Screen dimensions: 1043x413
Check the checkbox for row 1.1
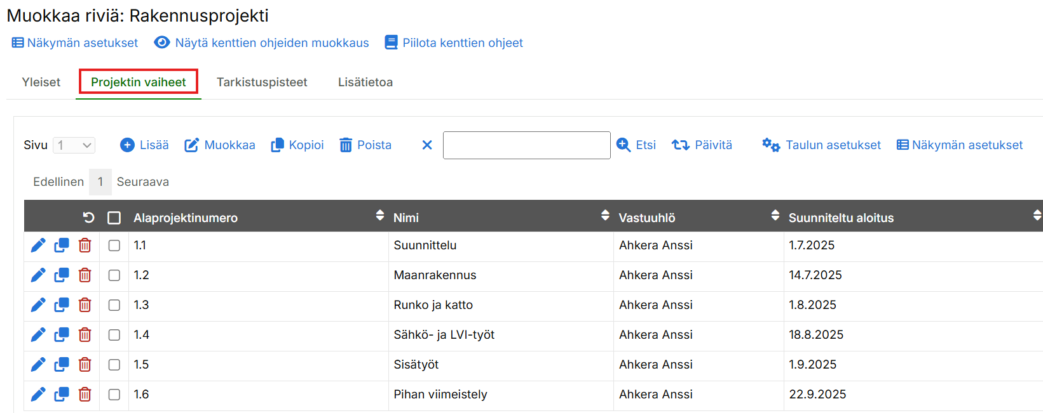[x=114, y=246]
